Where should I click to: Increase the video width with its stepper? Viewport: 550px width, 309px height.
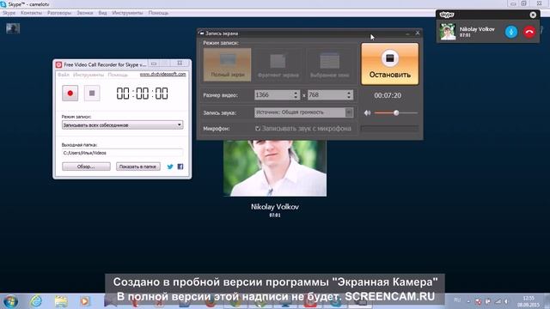pos(296,93)
